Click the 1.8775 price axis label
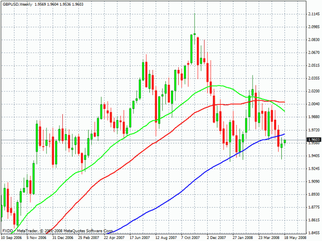The height and width of the screenshot is (241, 322). click(314, 208)
